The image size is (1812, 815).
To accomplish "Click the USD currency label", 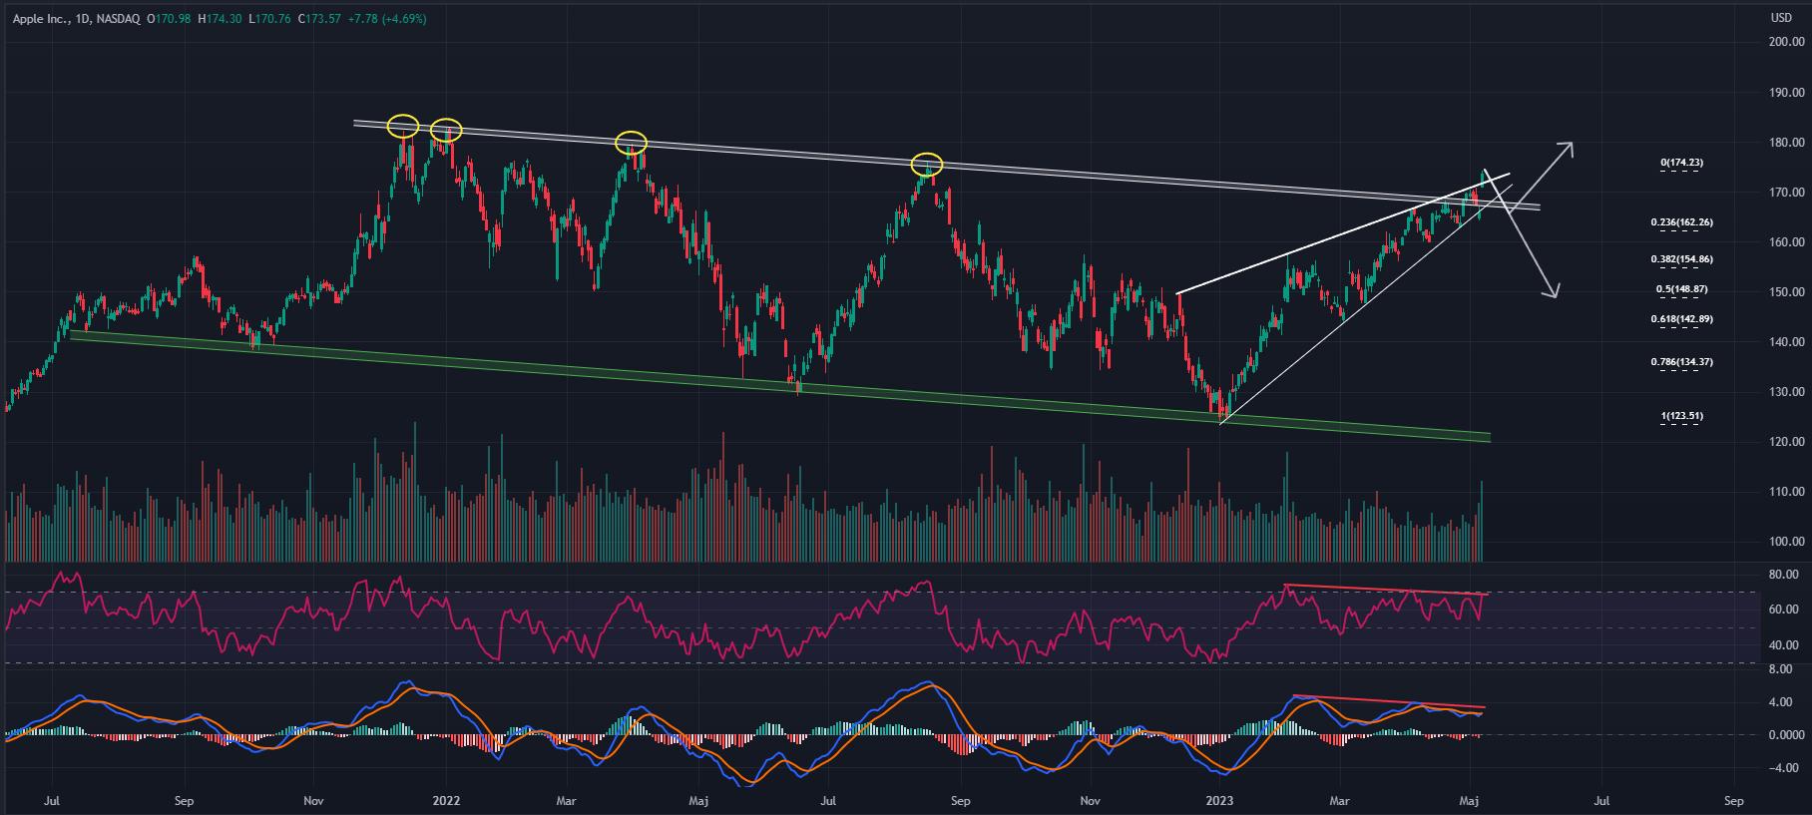I will [x=1781, y=18].
